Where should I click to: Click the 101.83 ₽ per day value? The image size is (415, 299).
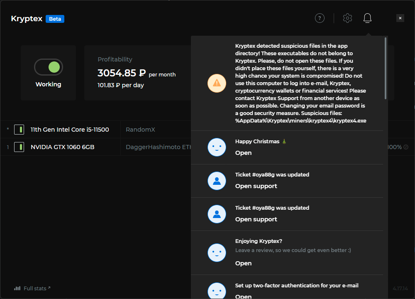121,85
